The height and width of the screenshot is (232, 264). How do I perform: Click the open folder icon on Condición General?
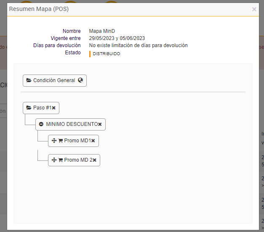[29, 80]
